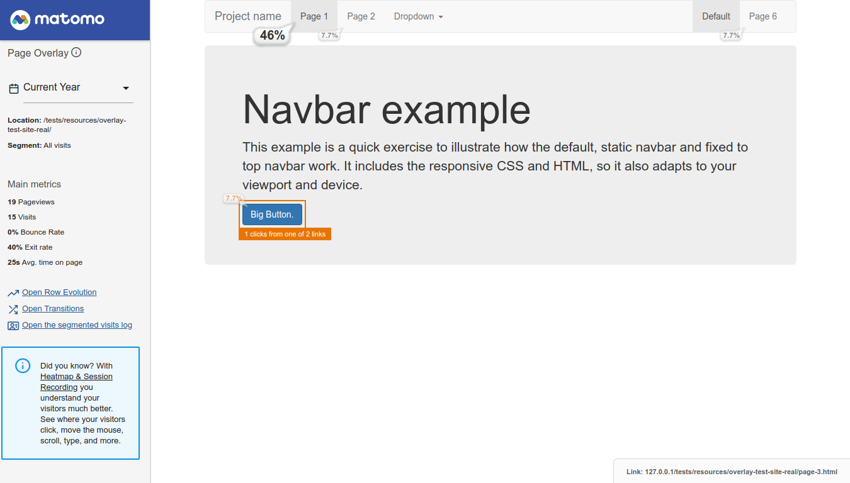
Task: Select the Default navbar item
Action: pyautogui.click(x=716, y=16)
